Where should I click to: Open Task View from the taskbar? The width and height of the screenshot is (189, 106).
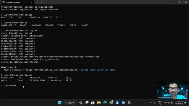pyautogui.click(x=87, y=103)
